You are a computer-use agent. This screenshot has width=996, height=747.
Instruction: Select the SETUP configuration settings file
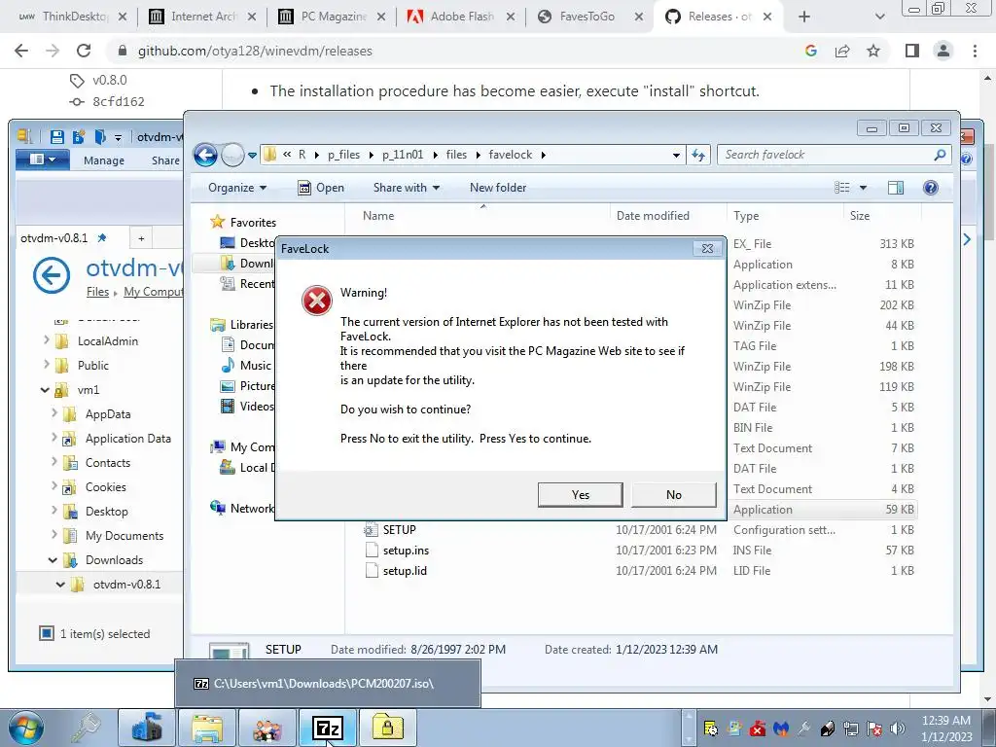(x=399, y=530)
